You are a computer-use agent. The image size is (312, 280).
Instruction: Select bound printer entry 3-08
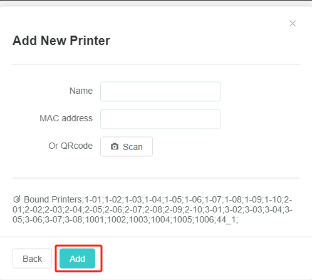coord(73,219)
